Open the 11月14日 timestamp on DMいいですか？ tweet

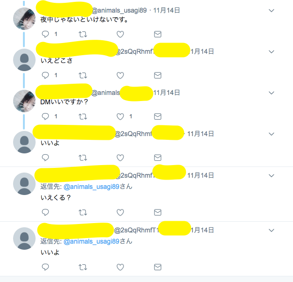coord(167,93)
